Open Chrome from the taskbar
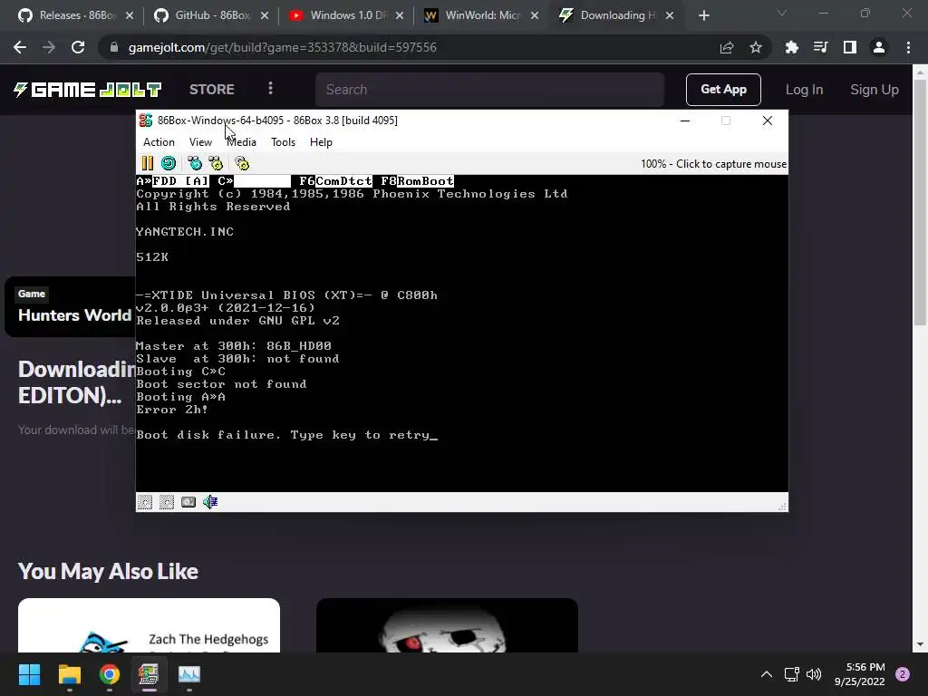Viewport: 928px width, 696px height. (x=110, y=674)
